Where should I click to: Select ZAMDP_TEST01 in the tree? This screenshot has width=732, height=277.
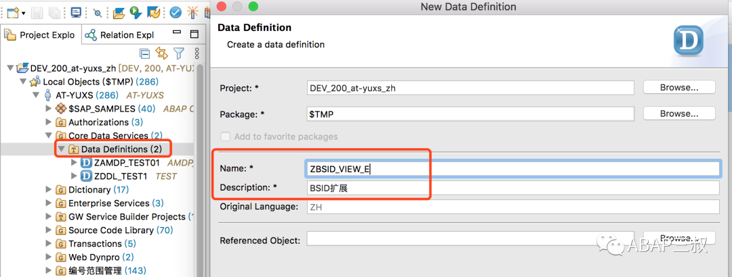coord(127,163)
